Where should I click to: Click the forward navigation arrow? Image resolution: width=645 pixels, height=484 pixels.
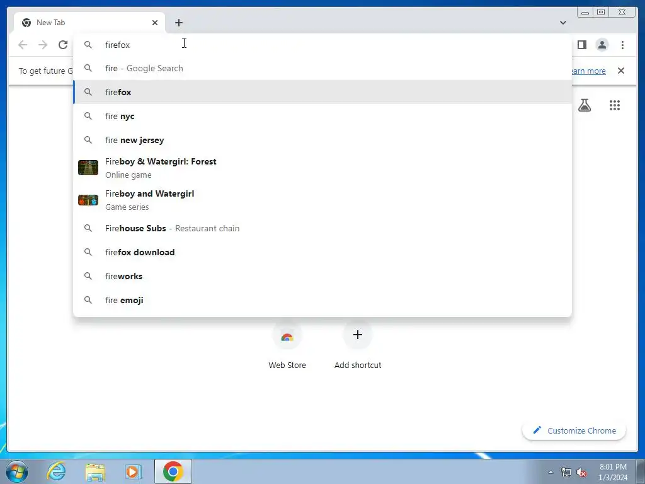[x=43, y=45]
